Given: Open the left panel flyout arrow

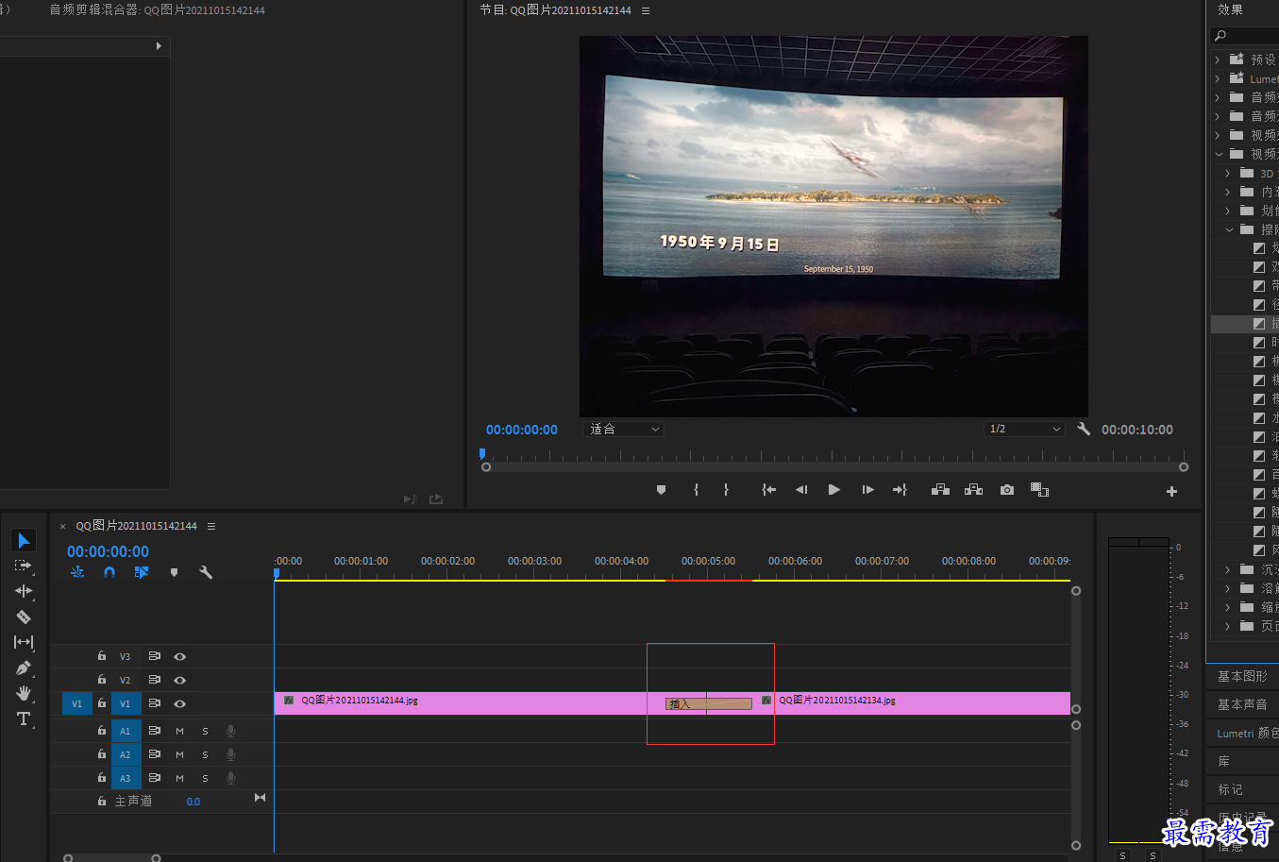Looking at the screenshot, I should (158, 45).
